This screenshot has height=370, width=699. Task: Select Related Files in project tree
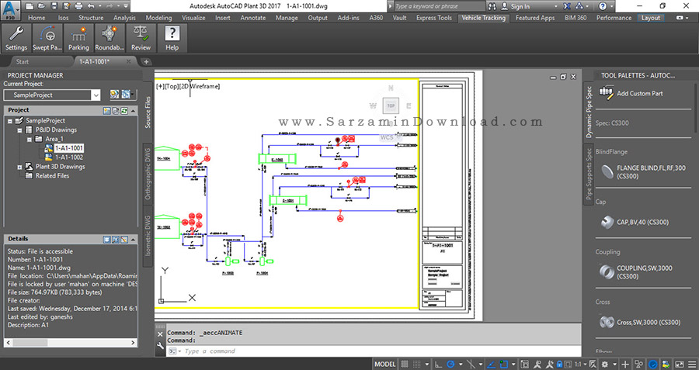[52, 176]
